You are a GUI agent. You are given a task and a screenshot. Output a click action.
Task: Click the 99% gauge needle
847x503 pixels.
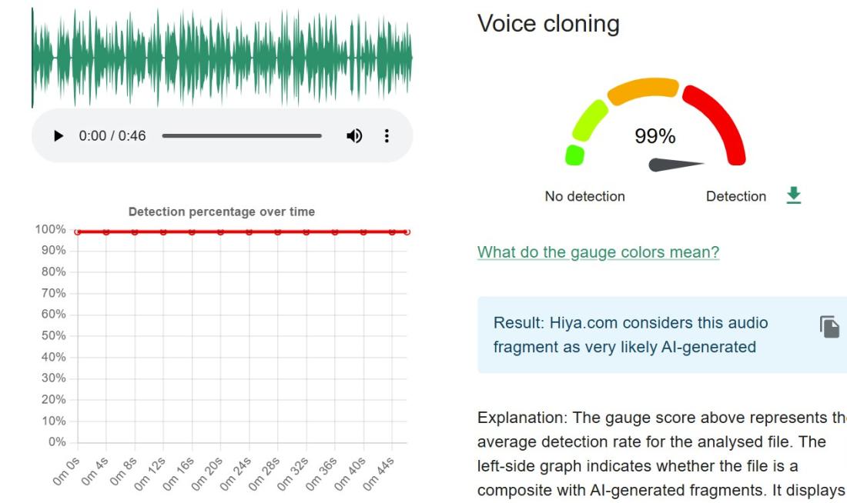675,165
